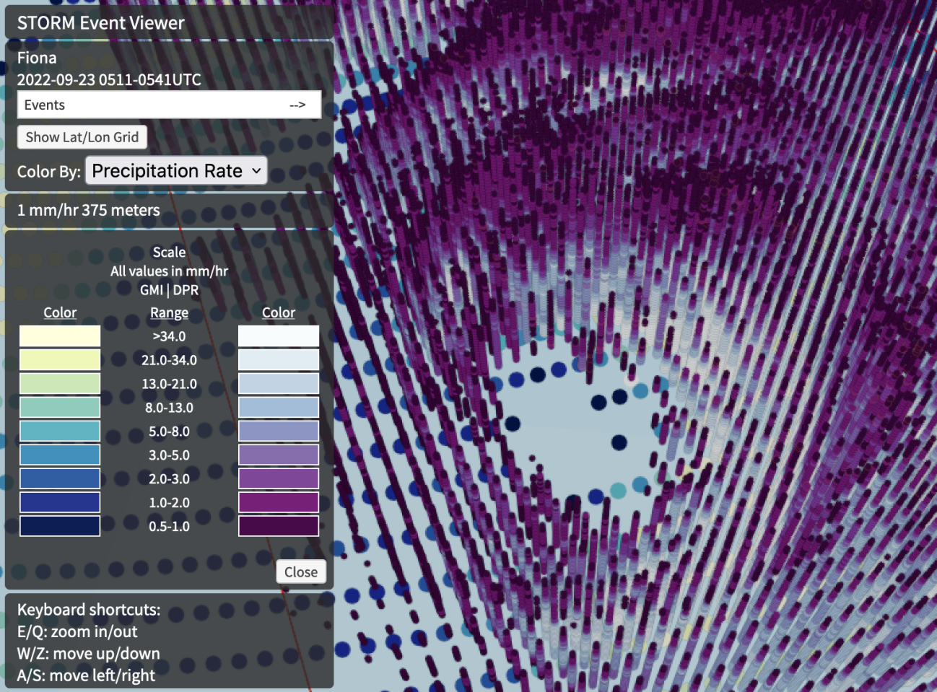Click the DPR swatch for 8.0-13.0 range
Screen dimensions: 937x692
click(279, 408)
